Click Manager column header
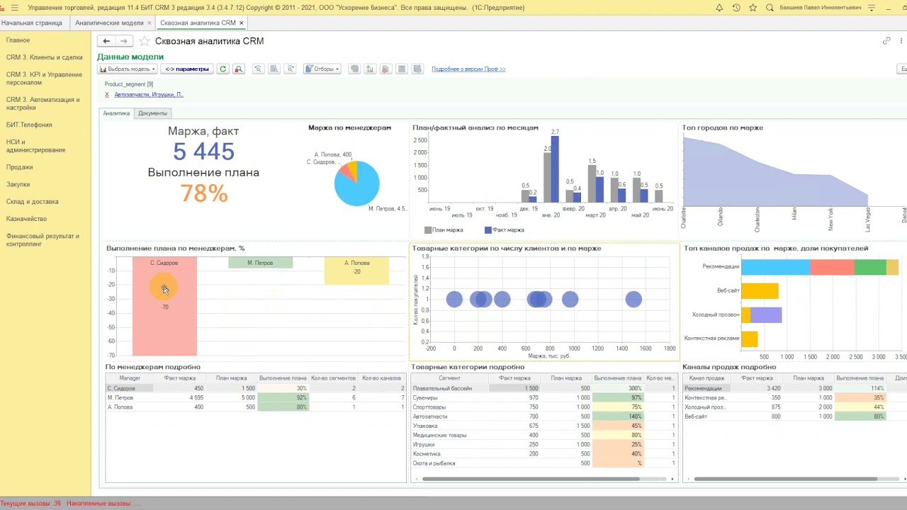Screen dimensions: 907x510 [130, 378]
